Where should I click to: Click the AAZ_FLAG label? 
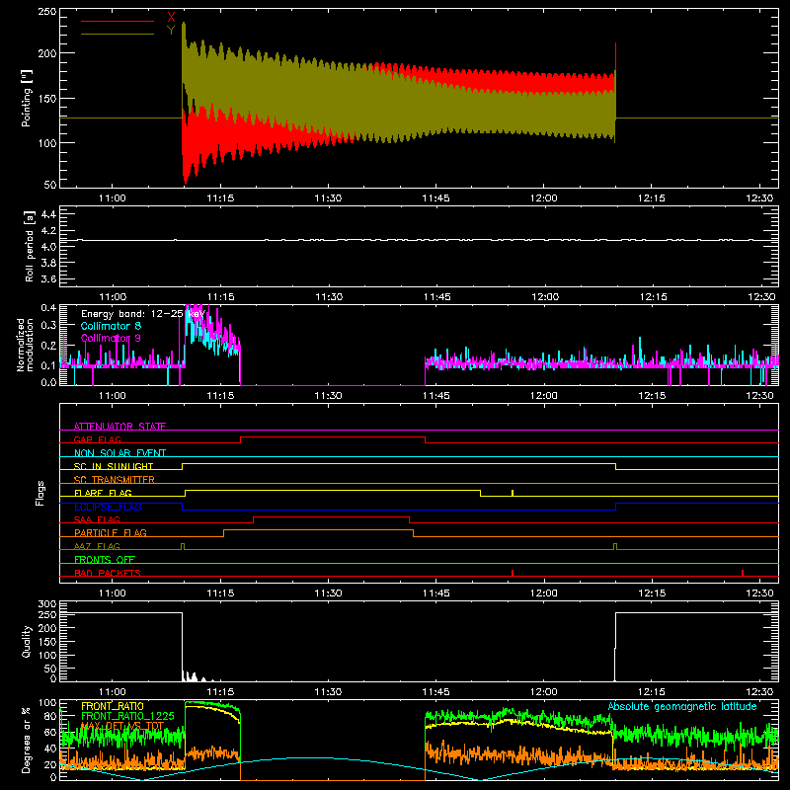[x=97, y=546]
